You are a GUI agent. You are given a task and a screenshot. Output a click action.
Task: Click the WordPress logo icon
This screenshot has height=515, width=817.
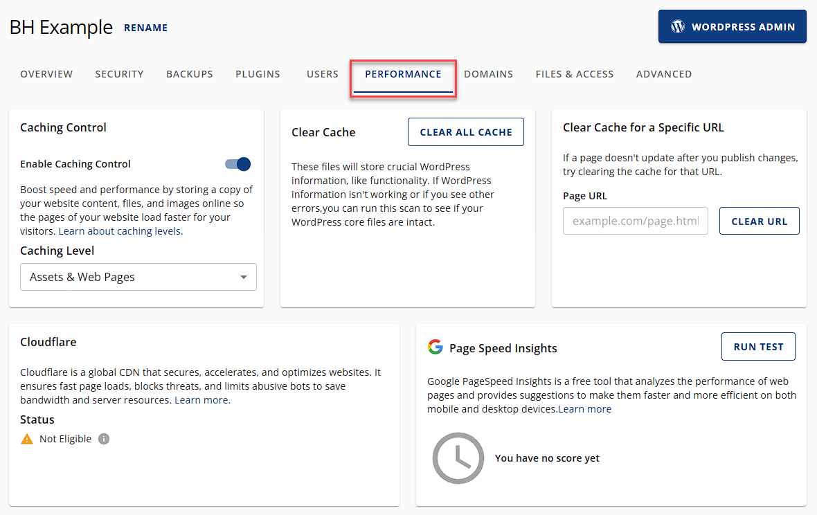coord(678,27)
